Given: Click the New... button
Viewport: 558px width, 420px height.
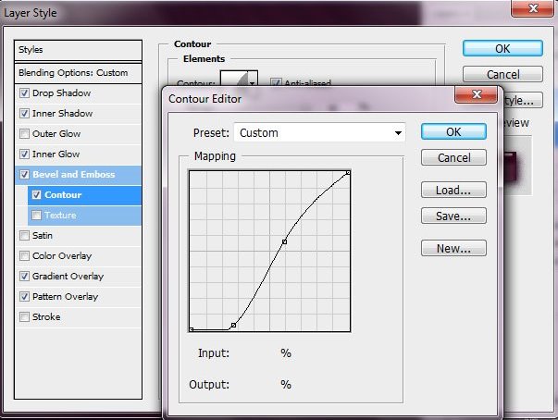Looking at the screenshot, I should (453, 248).
